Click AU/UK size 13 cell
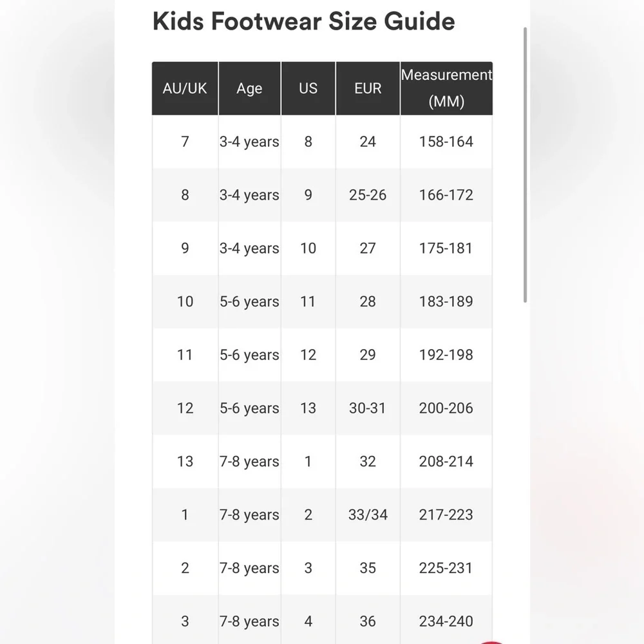This screenshot has height=644, width=644. point(185,462)
